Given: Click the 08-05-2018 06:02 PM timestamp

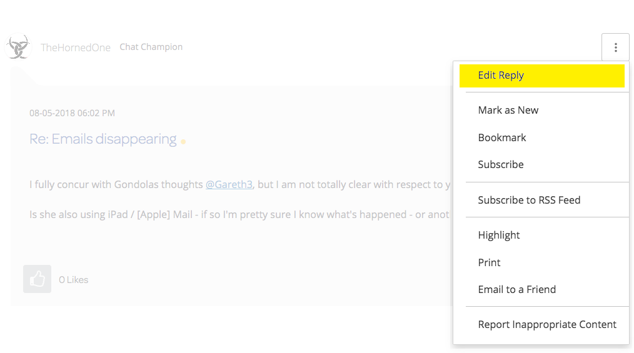Looking at the screenshot, I should [72, 113].
